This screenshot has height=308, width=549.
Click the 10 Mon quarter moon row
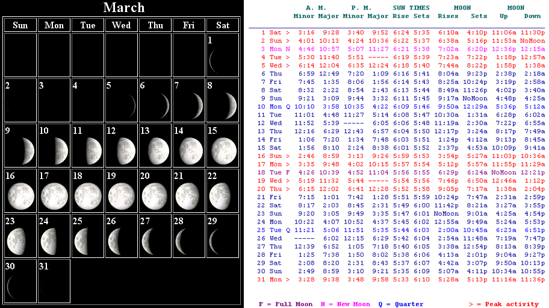397,106
